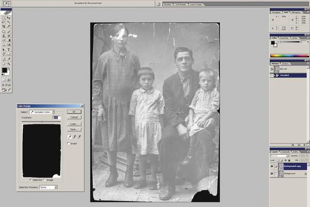This screenshot has width=310, height=207.
Task: Select the Subtract from Sample eyedropper
Action: 78,137
